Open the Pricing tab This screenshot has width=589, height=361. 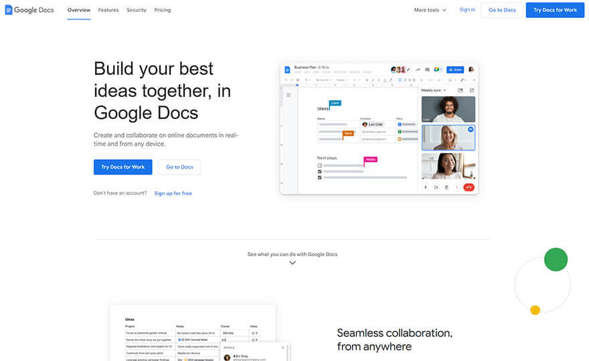click(162, 10)
